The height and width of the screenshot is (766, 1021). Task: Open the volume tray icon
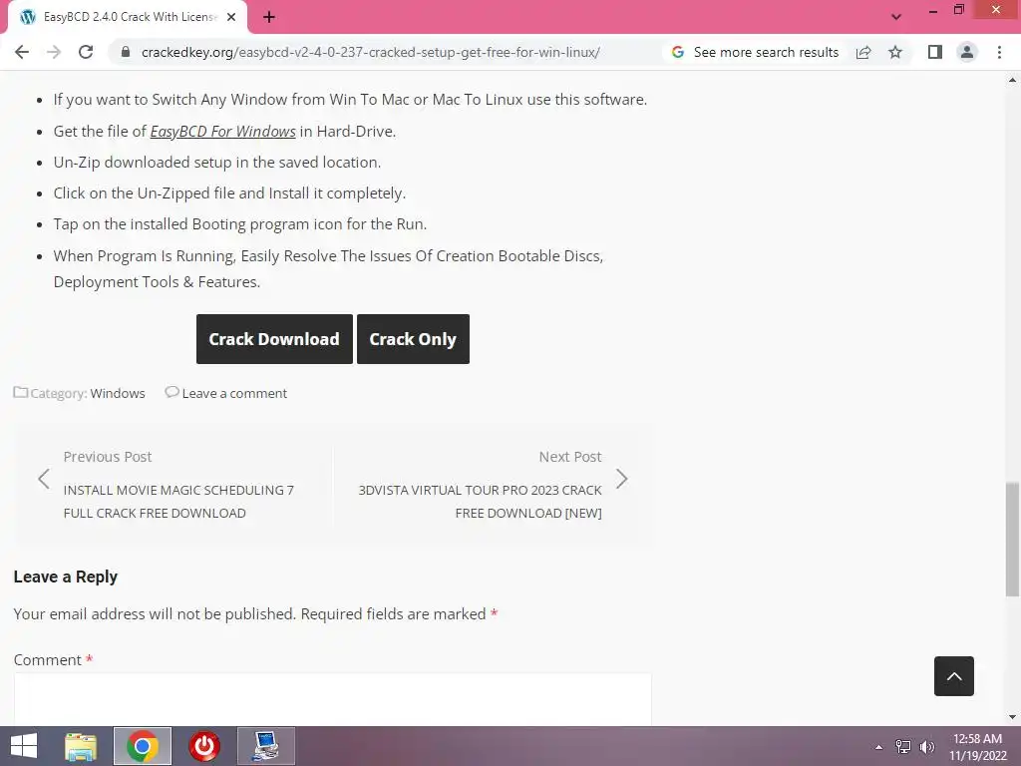pos(926,747)
